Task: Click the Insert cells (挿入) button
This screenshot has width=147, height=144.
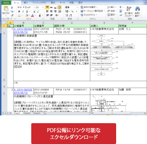Action: point(112,7)
